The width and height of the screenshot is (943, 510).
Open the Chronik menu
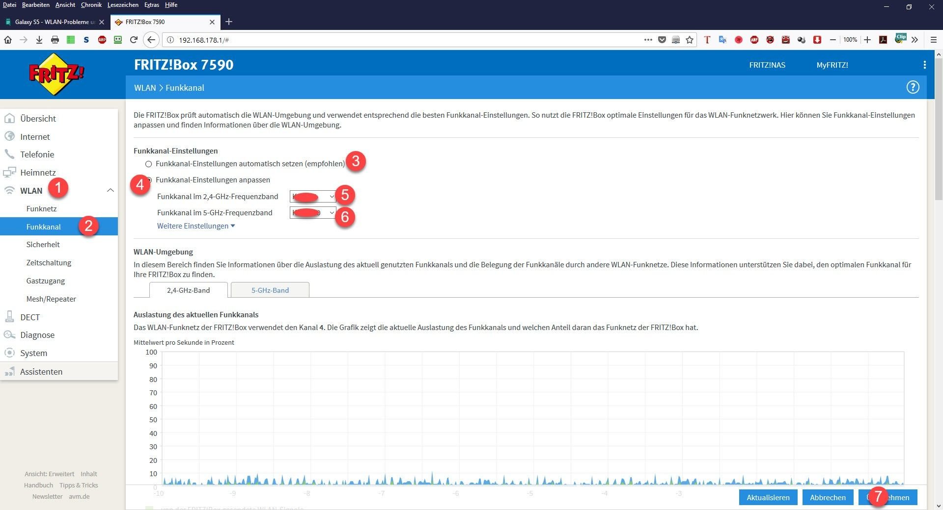coord(91,5)
